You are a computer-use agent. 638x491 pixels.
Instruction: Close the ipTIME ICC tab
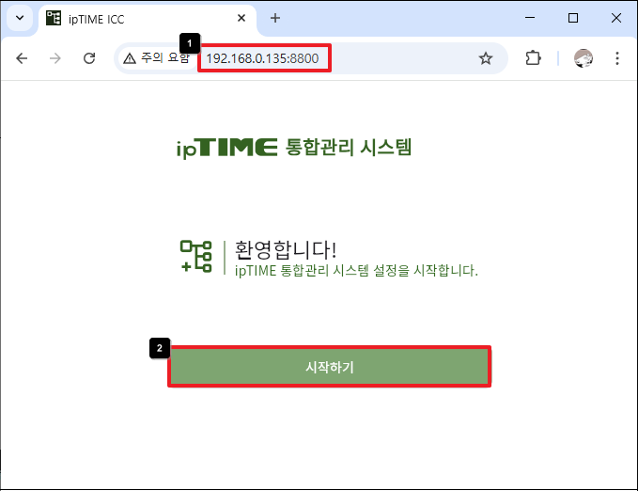click(241, 18)
